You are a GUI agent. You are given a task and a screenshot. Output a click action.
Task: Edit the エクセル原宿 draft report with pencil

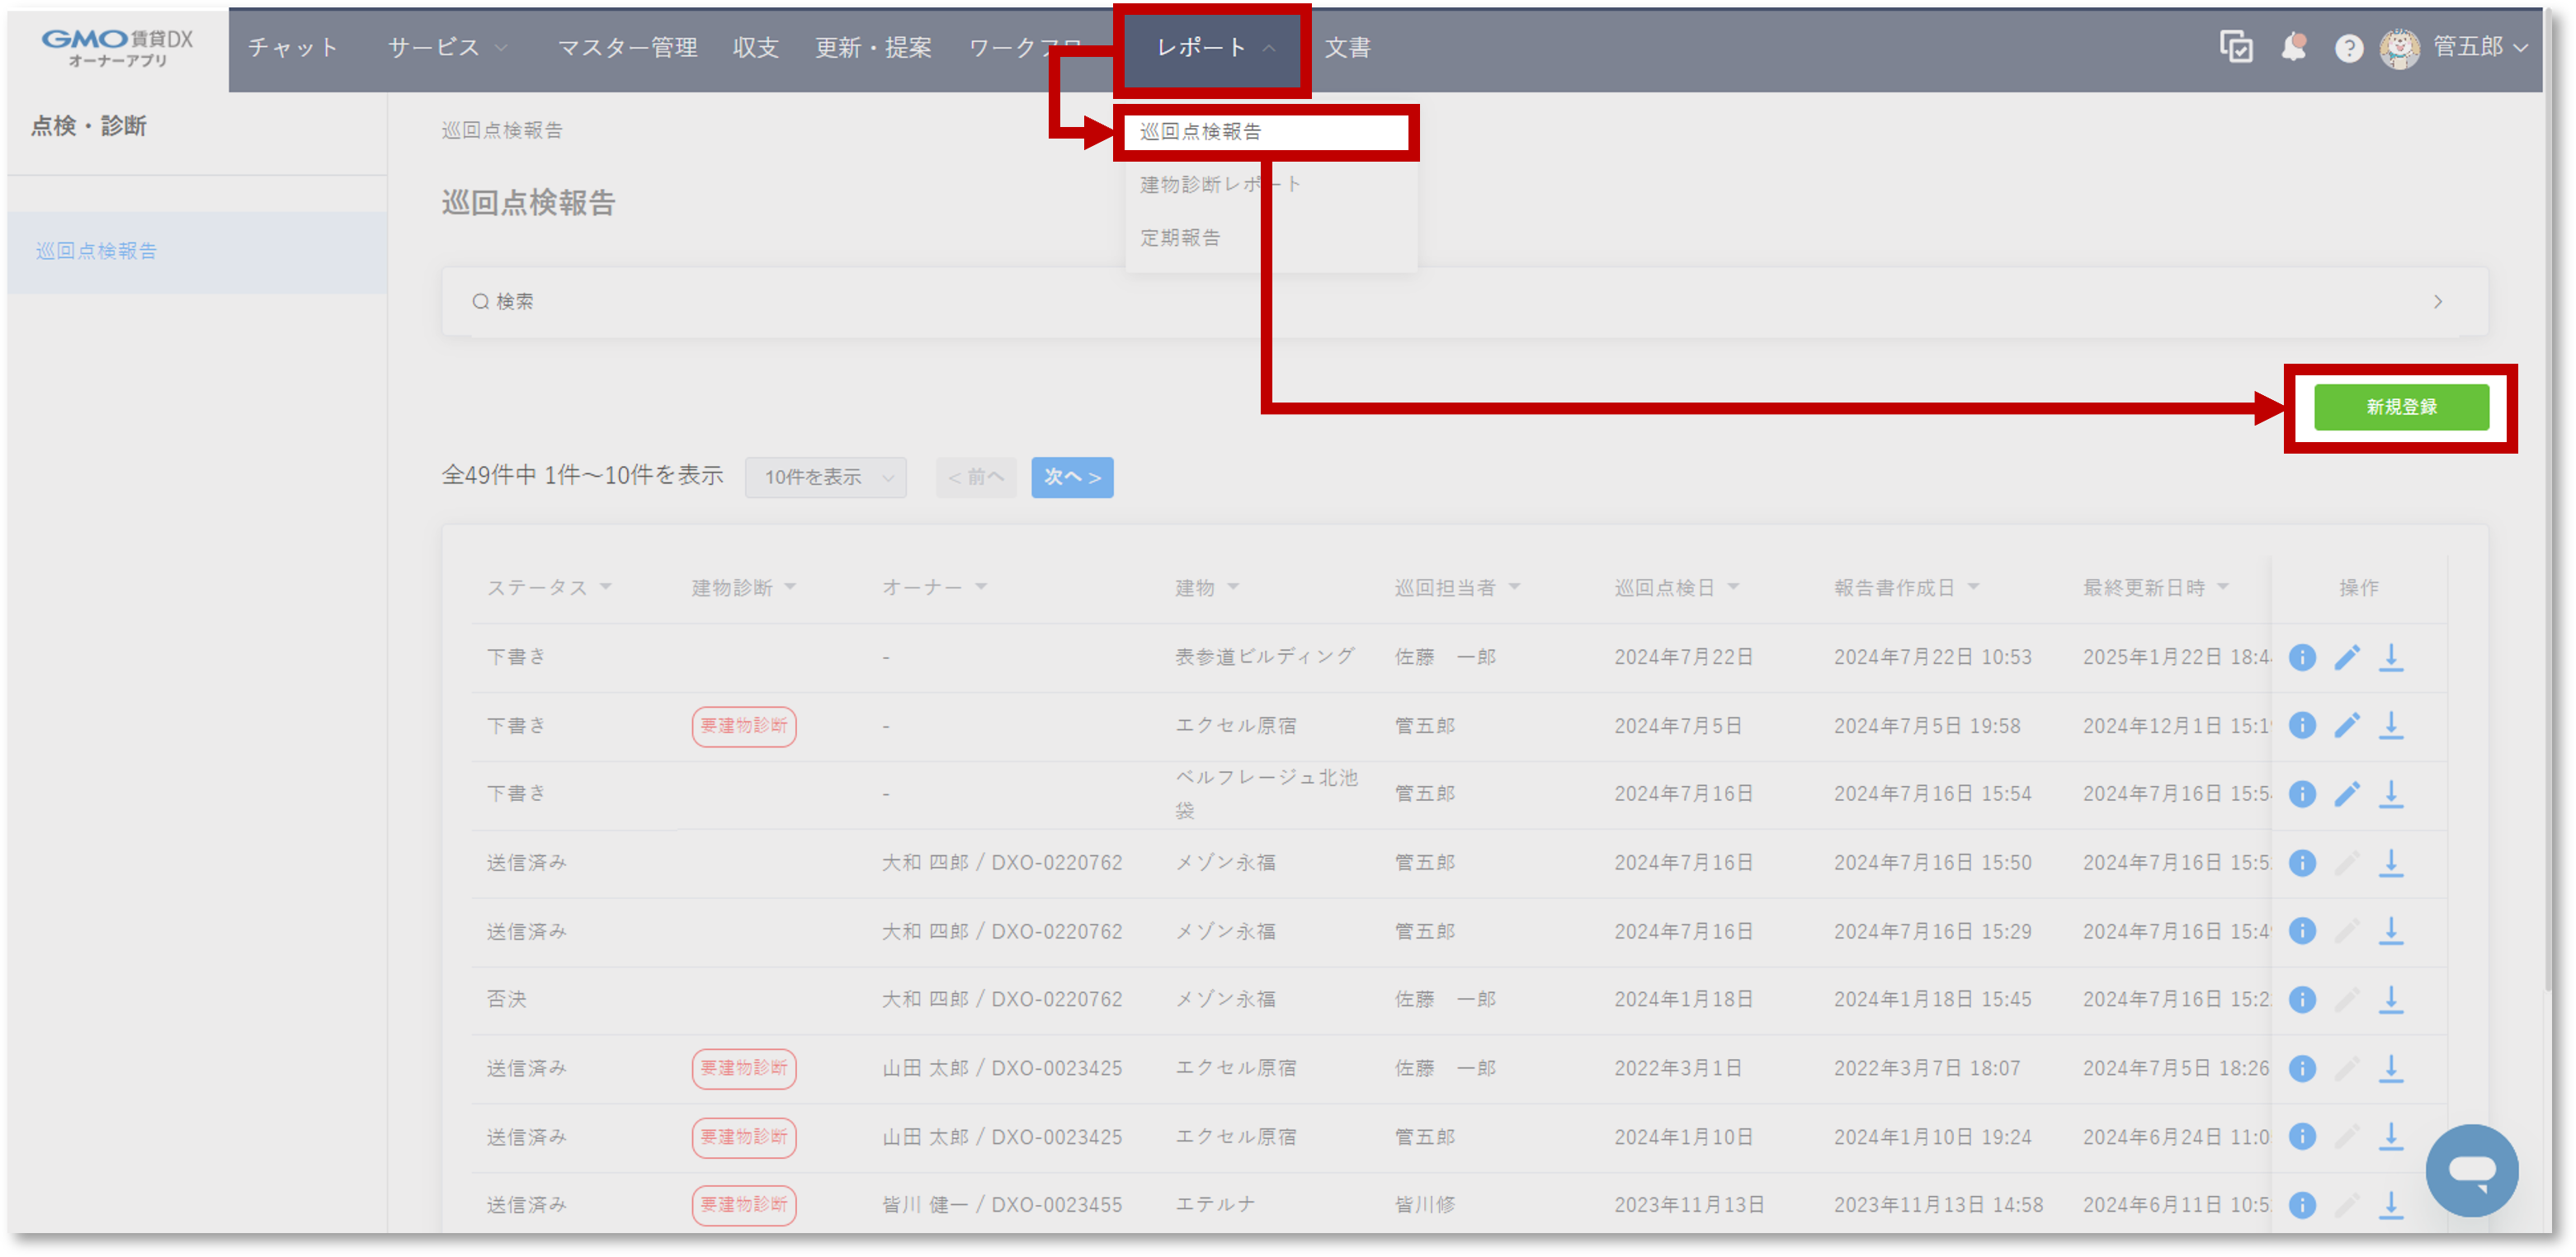pos(2346,725)
